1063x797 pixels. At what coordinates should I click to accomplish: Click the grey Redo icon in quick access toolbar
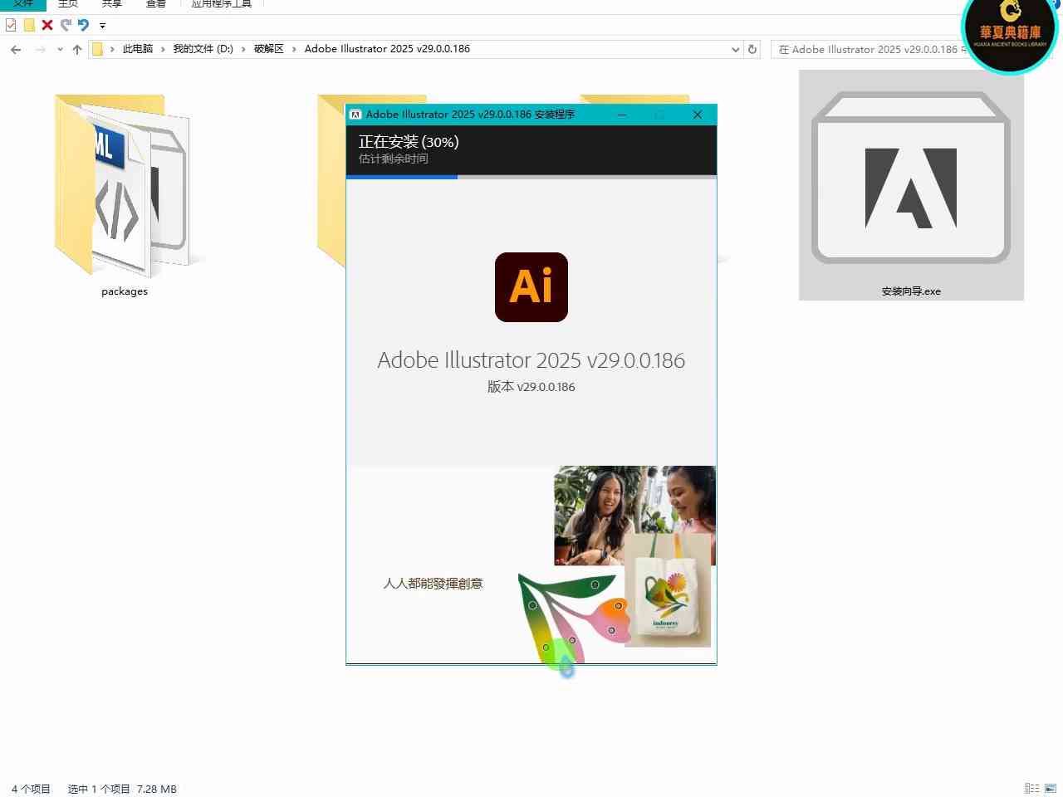(x=66, y=25)
